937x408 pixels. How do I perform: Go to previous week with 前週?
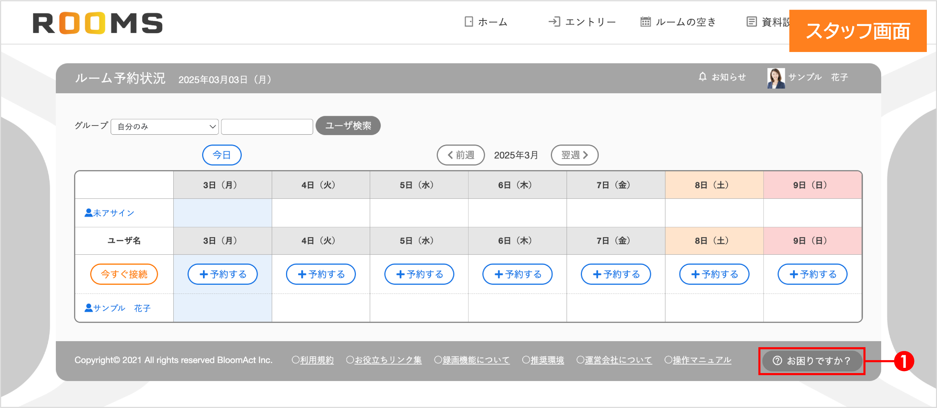(x=460, y=155)
